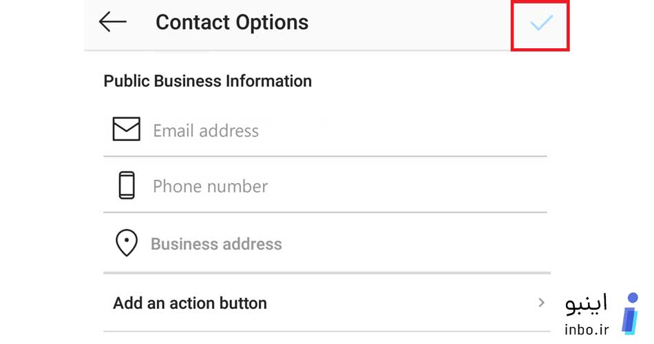Click the thick divider under Business address

pos(327,273)
